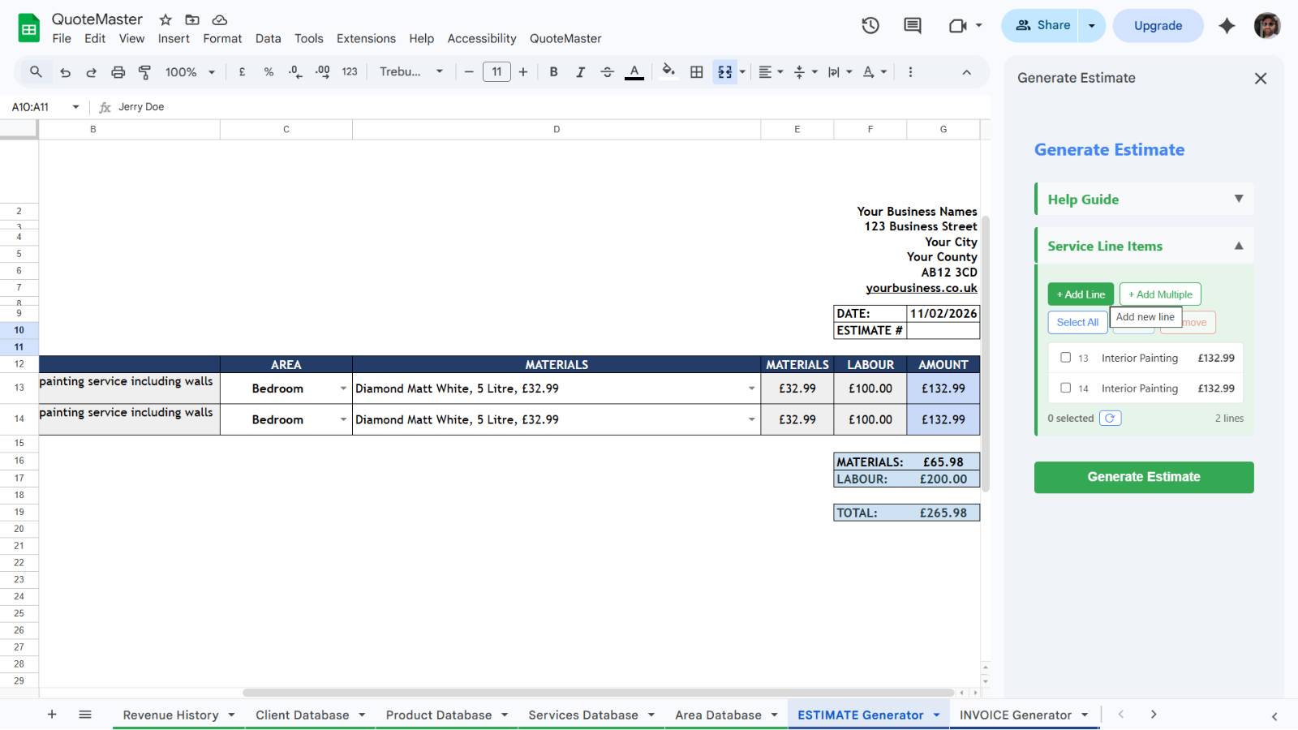
Task: Open the comments panel icon
Action: [x=911, y=25]
